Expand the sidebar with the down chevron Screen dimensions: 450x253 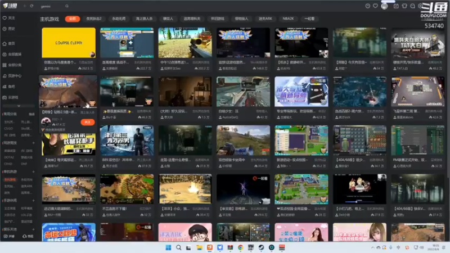coord(19,106)
